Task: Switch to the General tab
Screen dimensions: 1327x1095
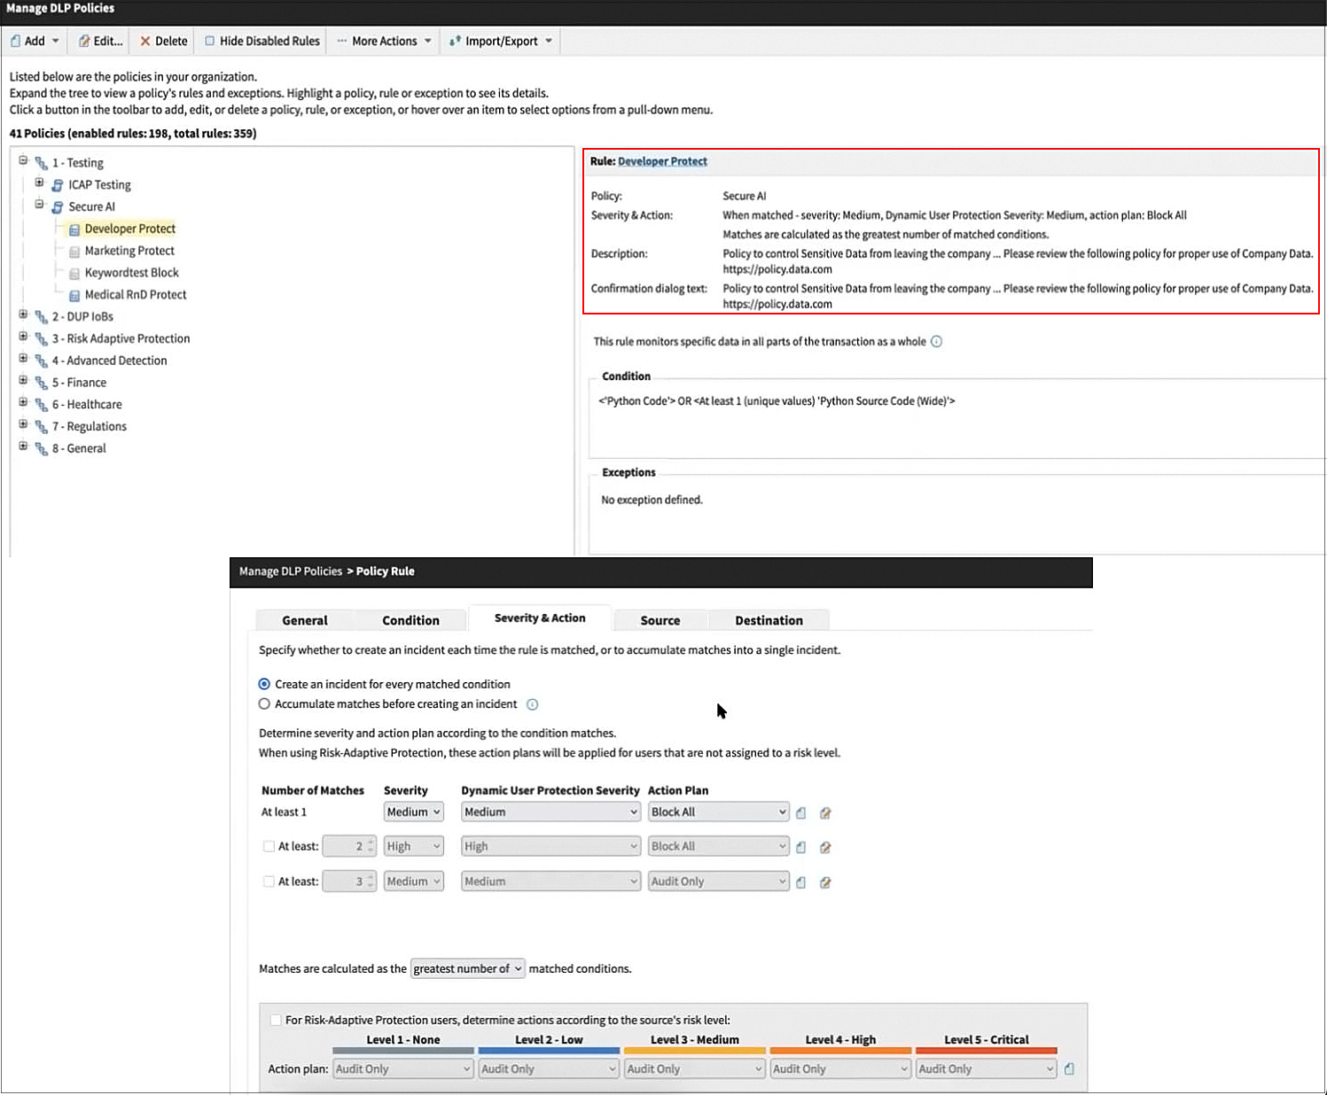Action: 305,620
